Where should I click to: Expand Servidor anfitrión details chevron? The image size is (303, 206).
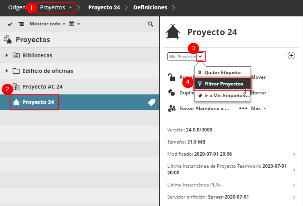(x=294, y=197)
